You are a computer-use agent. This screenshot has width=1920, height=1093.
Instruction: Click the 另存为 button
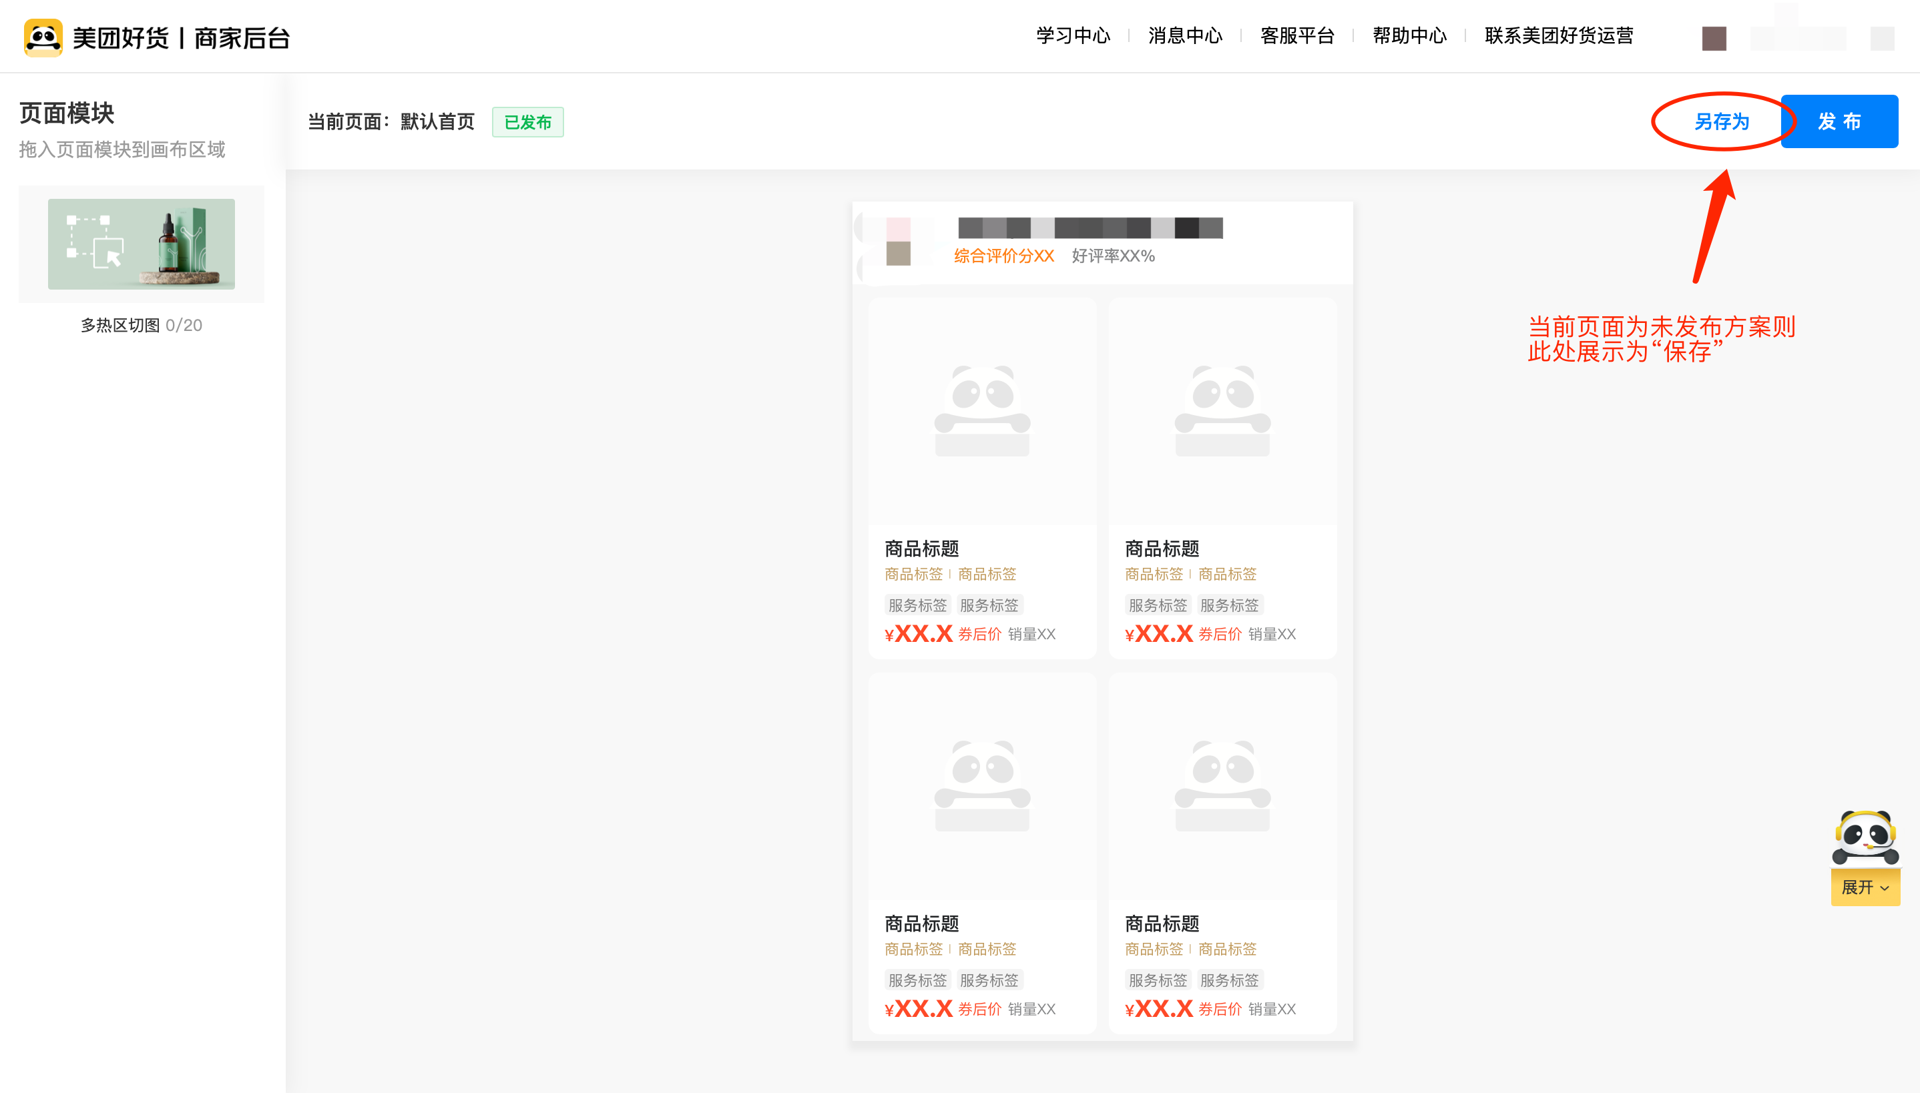tap(1721, 121)
